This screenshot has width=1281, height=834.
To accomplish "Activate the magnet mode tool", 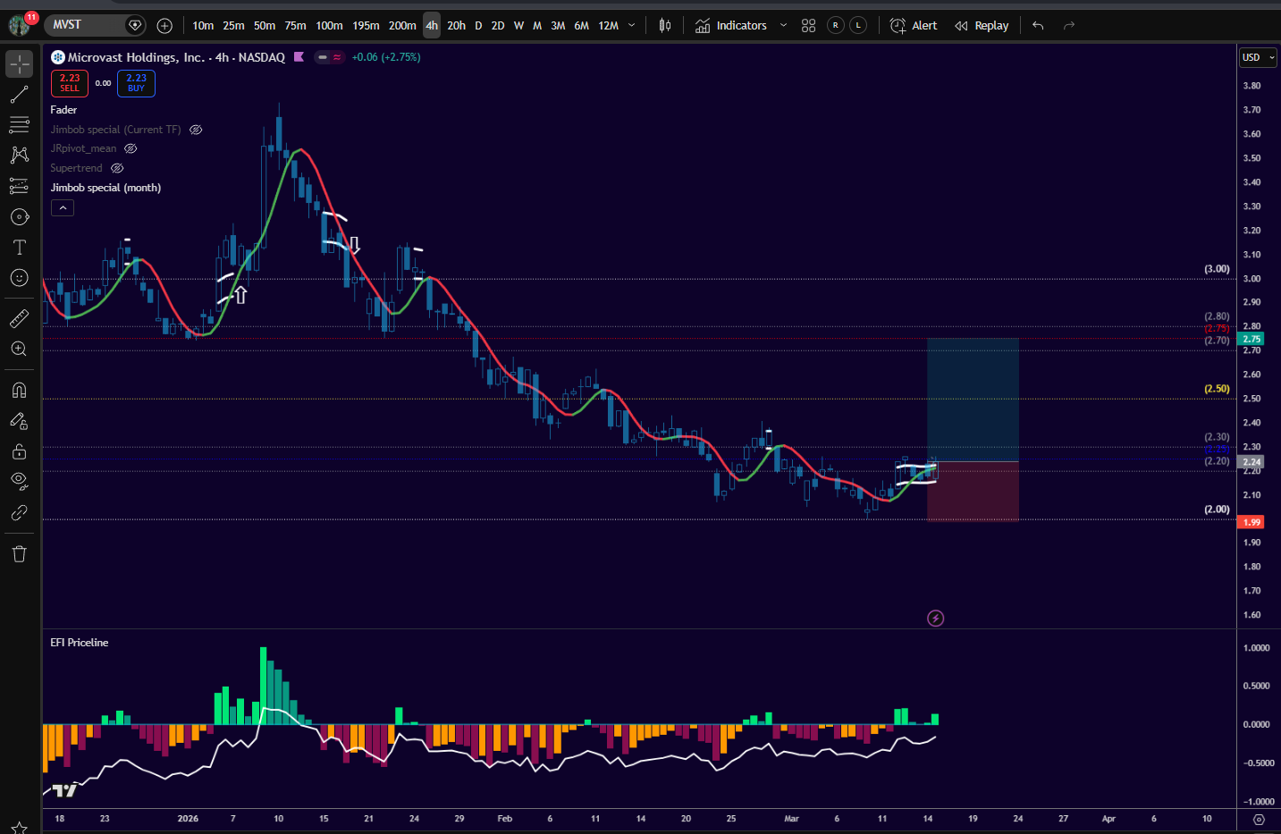I will tap(19, 390).
